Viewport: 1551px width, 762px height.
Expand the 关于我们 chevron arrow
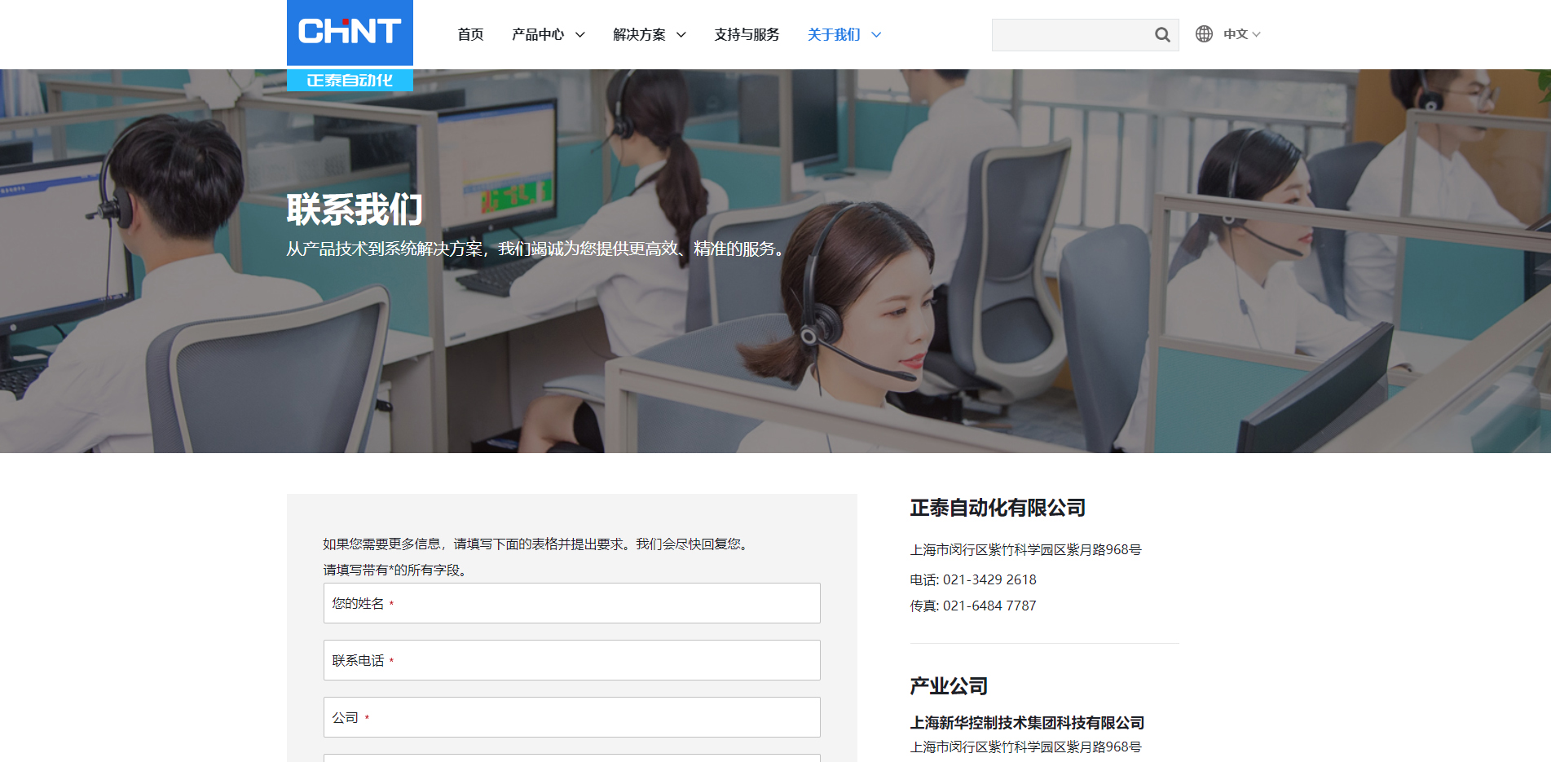876,35
